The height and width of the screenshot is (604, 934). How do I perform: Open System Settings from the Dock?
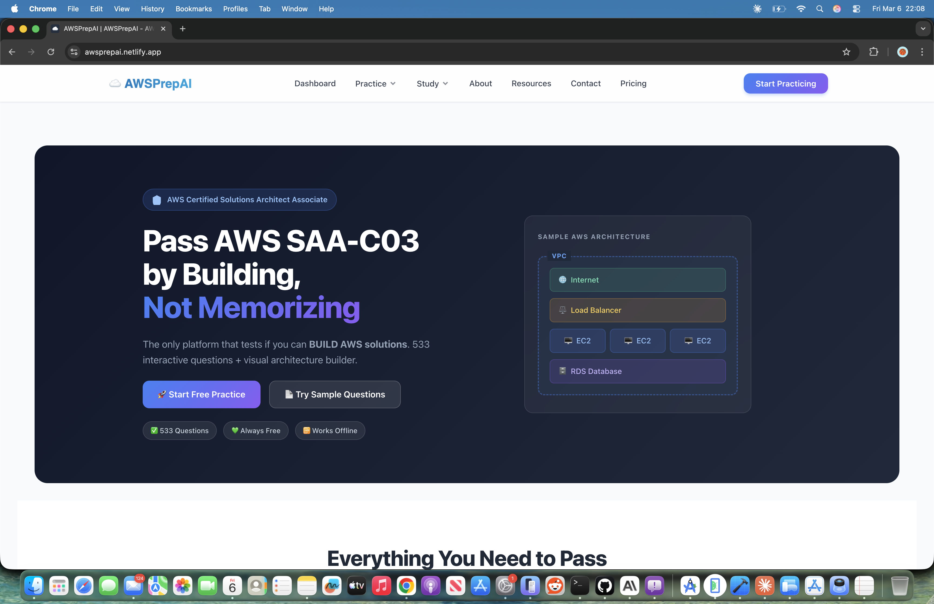pyautogui.click(x=505, y=586)
